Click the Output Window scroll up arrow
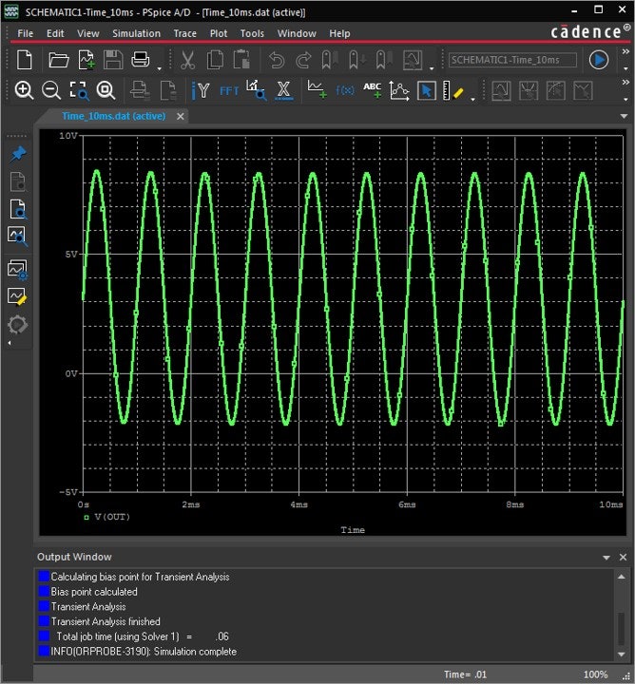The width and height of the screenshot is (635, 684). (x=622, y=577)
